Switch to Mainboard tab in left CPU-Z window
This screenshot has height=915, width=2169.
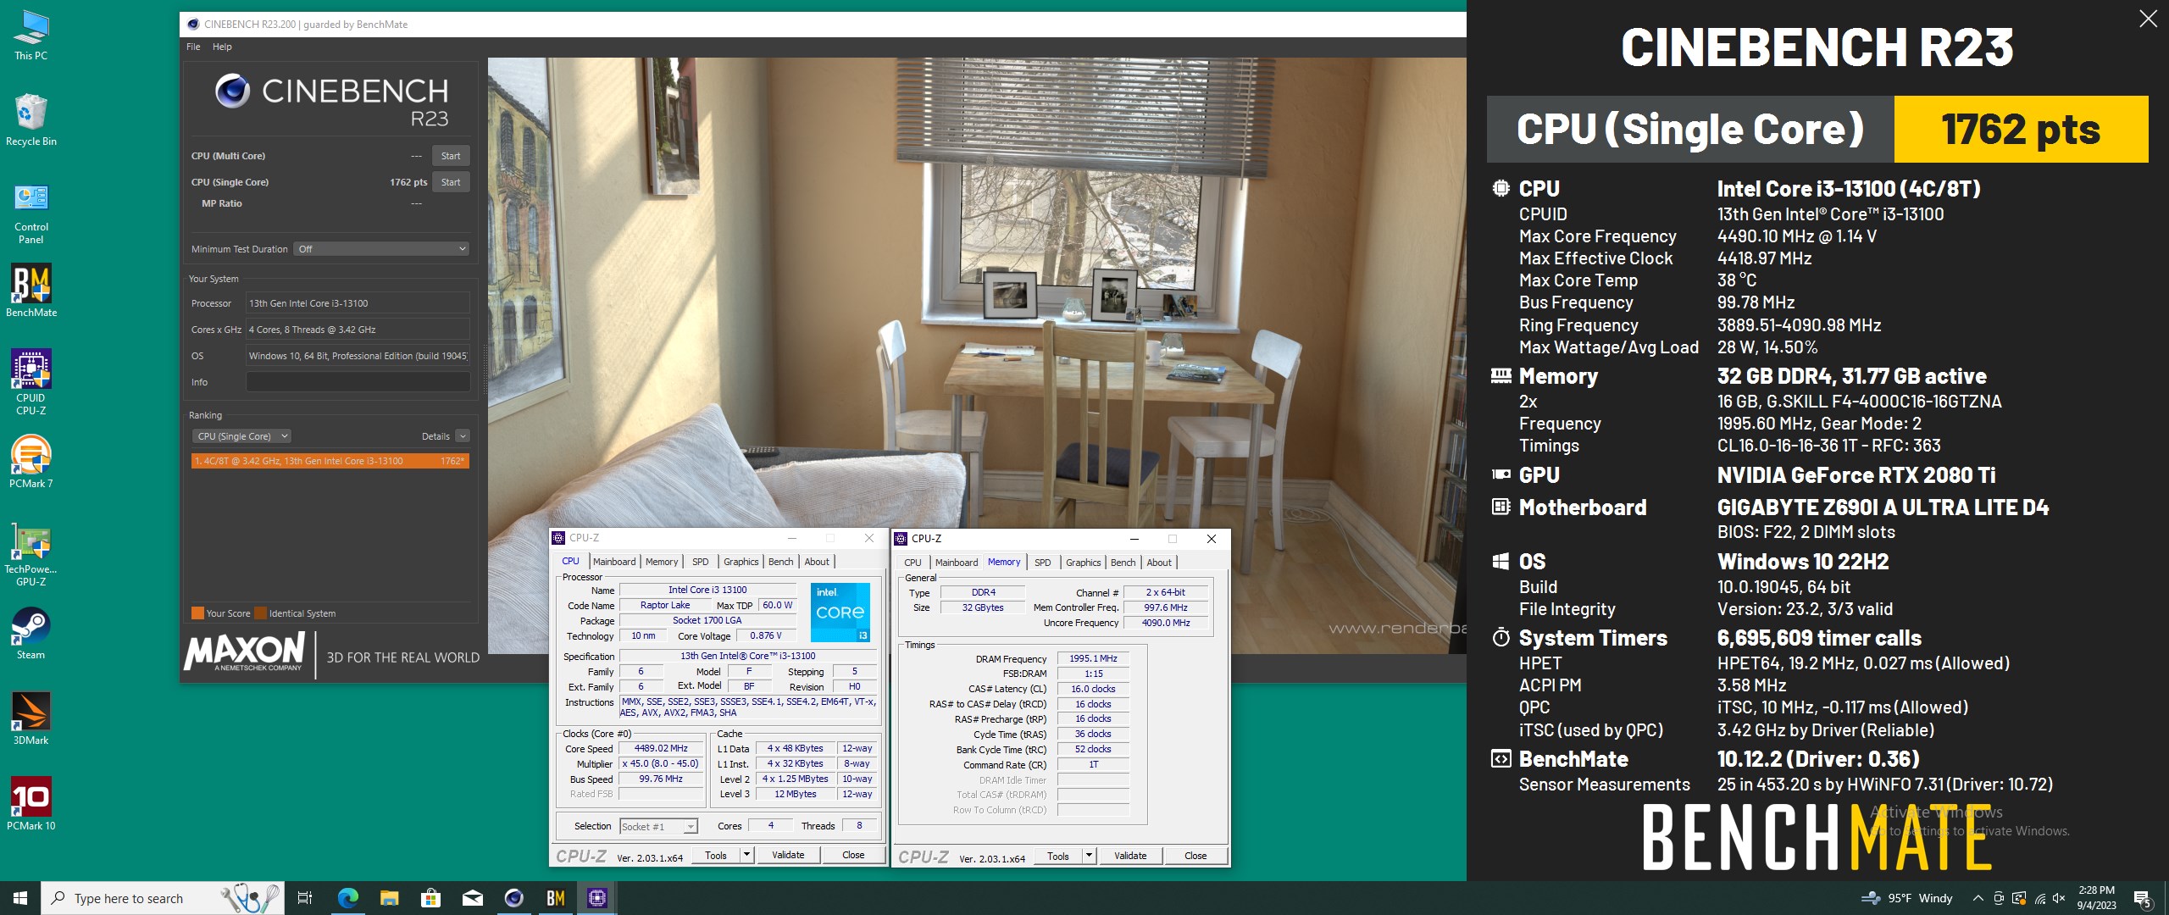tap(614, 562)
